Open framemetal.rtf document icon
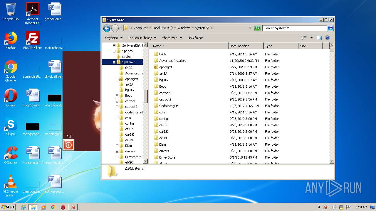The image size is (376, 211). pyautogui.click(x=33, y=155)
